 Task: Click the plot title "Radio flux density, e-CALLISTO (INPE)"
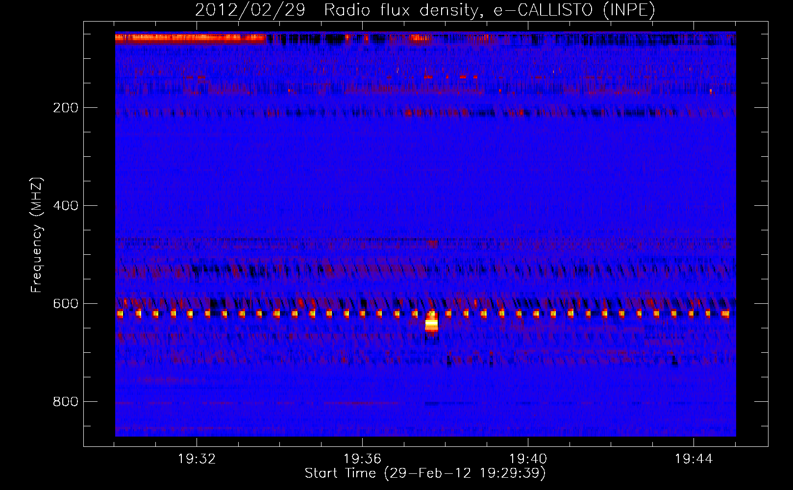489,10
